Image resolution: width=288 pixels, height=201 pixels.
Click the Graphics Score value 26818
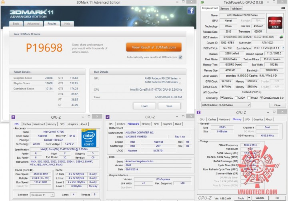click(x=49, y=78)
